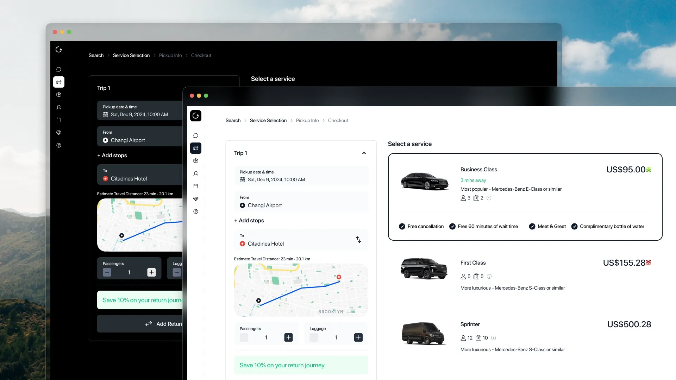The height and width of the screenshot is (380, 676).
Task: Go to Pickup Info breadcrumb in light window
Action: [307, 120]
